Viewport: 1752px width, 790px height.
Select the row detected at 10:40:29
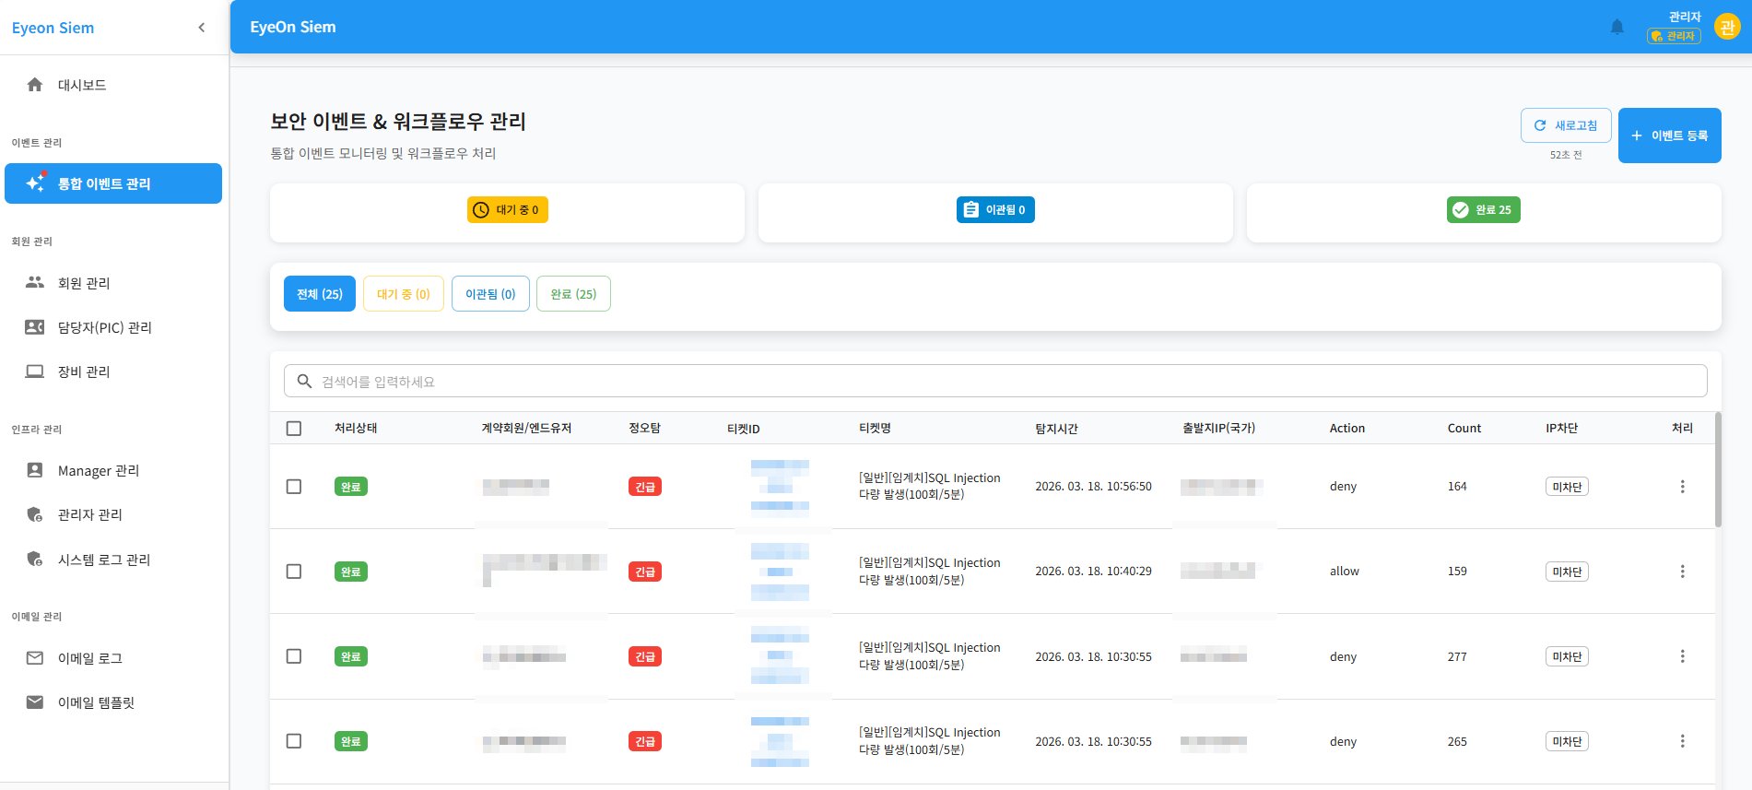click(x=294, y=572)
